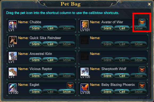The image size is (154, 102).
Task: View Stats for Sharptooth Wolf
Action: 107,76
